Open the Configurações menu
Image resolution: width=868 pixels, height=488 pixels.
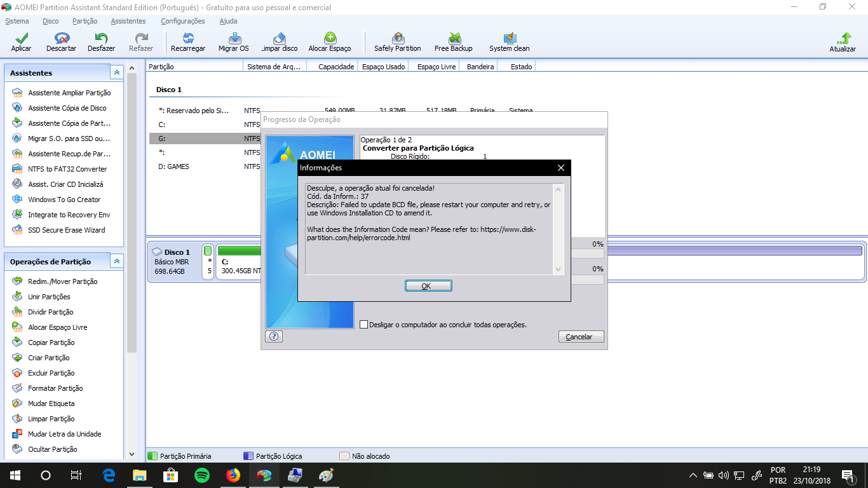click(183, 21)
